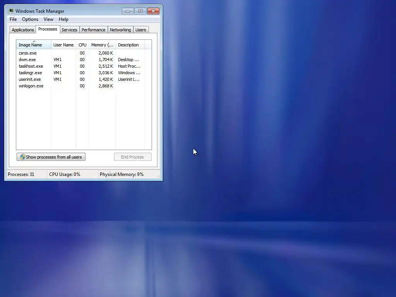Click memory value 2,868 K
Viewport: 396px width, 297px height.
[106, 86]
